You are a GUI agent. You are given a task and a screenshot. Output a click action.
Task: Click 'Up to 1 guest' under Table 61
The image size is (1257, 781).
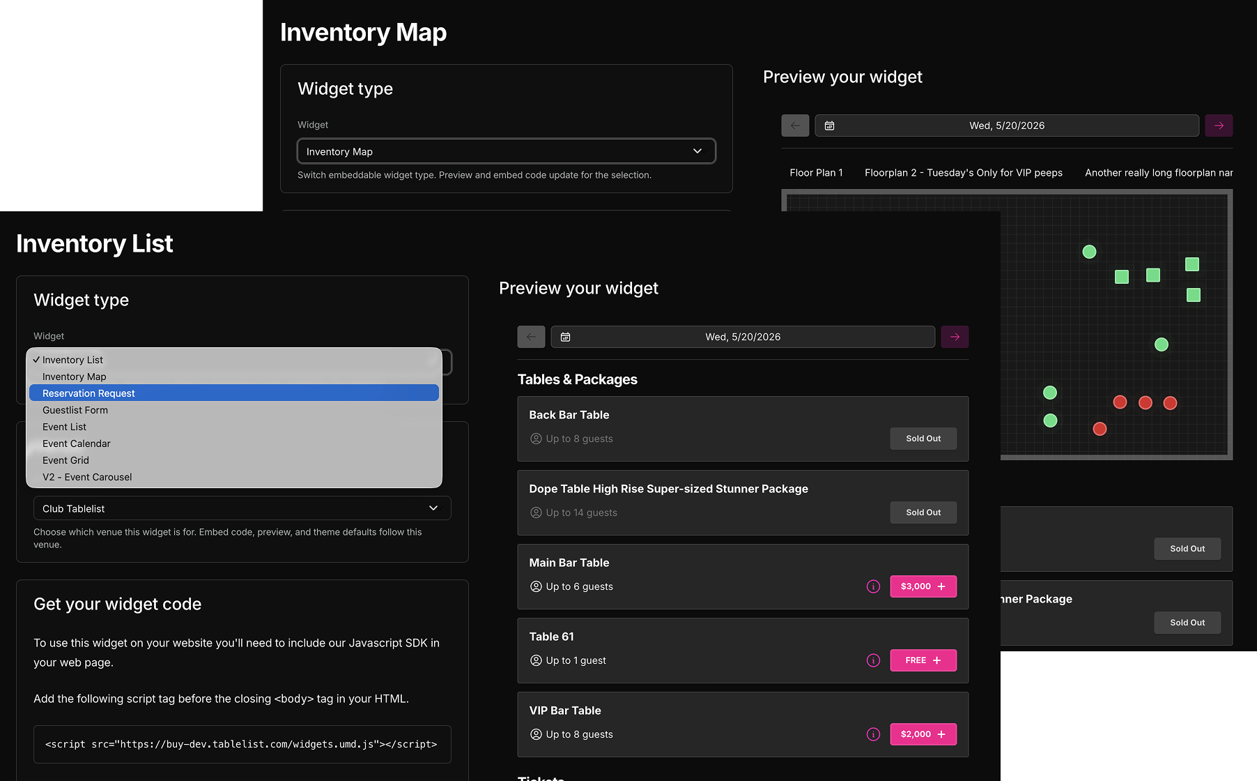point(576,660)
